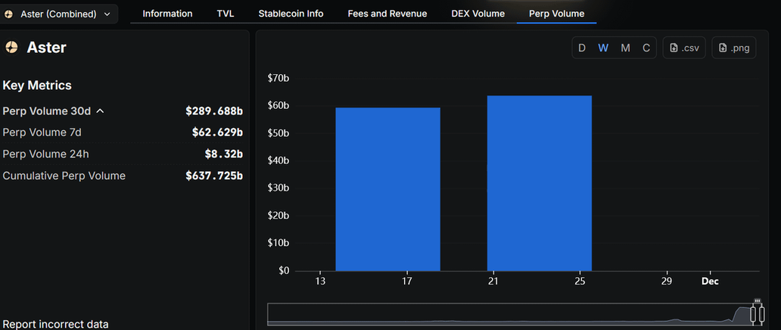Open the Stablecoin Info tab

[291, 14]
